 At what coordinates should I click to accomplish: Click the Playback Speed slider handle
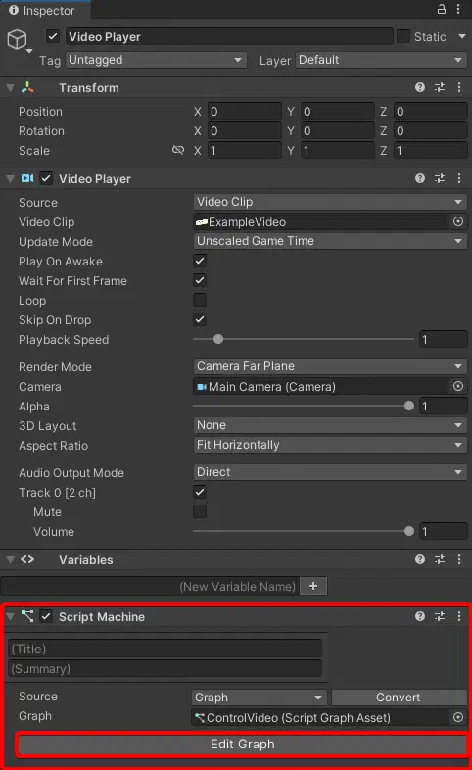[x=218, y=339]
